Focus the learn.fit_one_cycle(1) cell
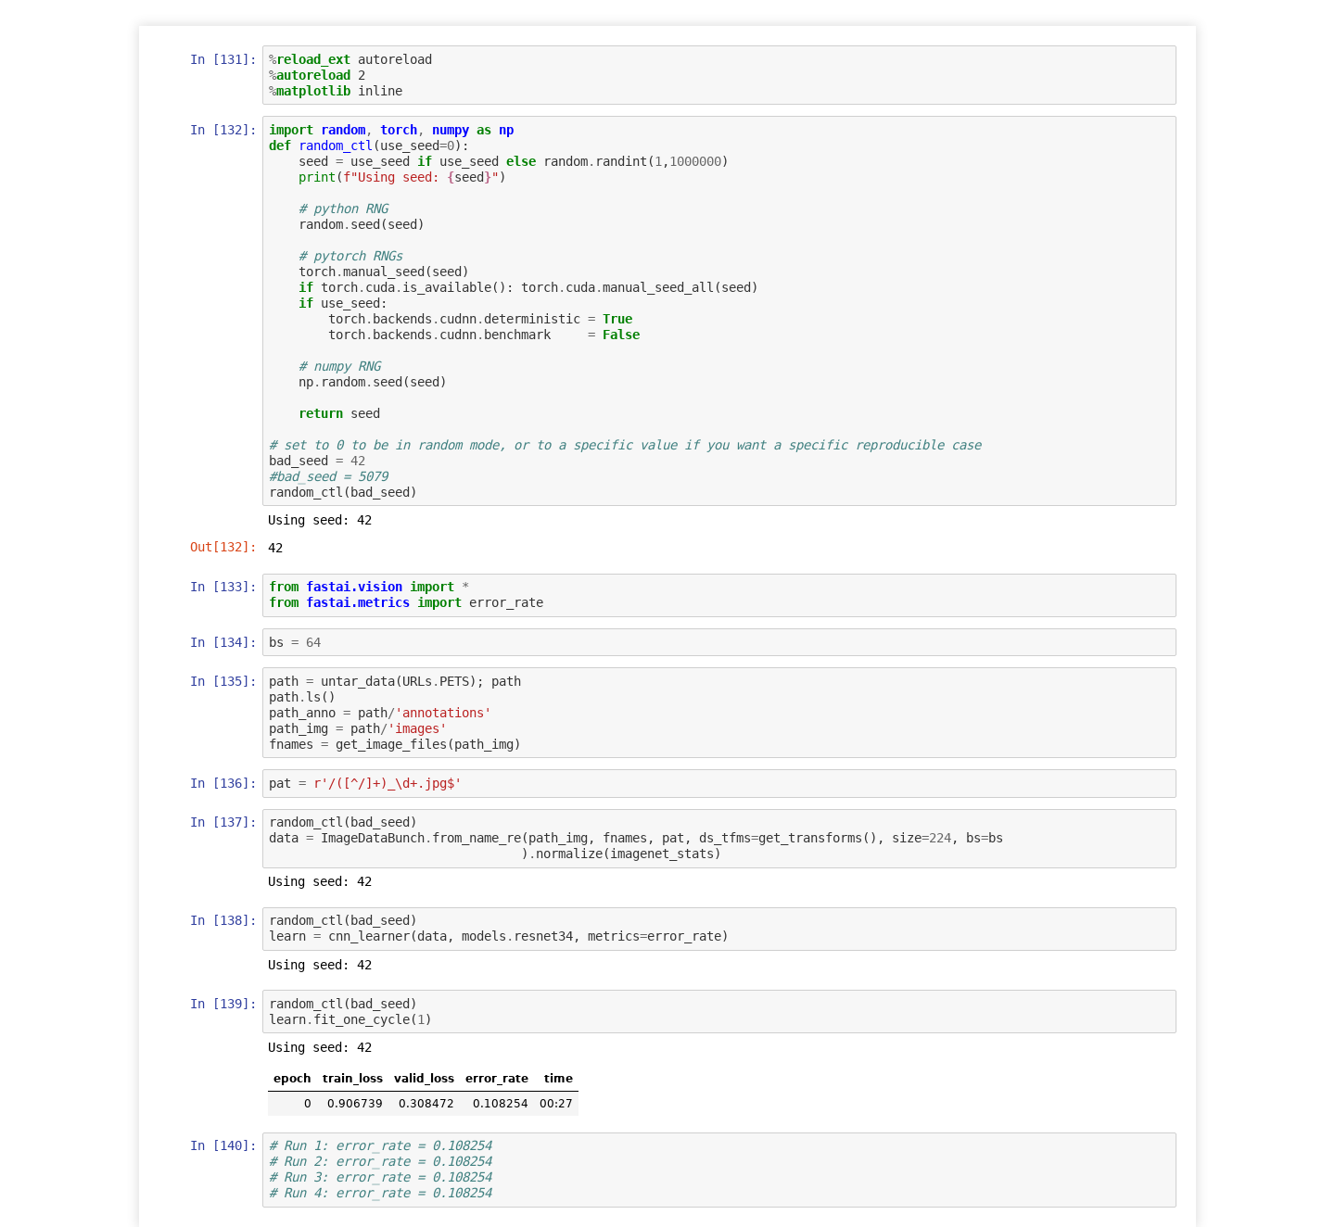The image size is (1335, 1227). tap(718, 1011)
